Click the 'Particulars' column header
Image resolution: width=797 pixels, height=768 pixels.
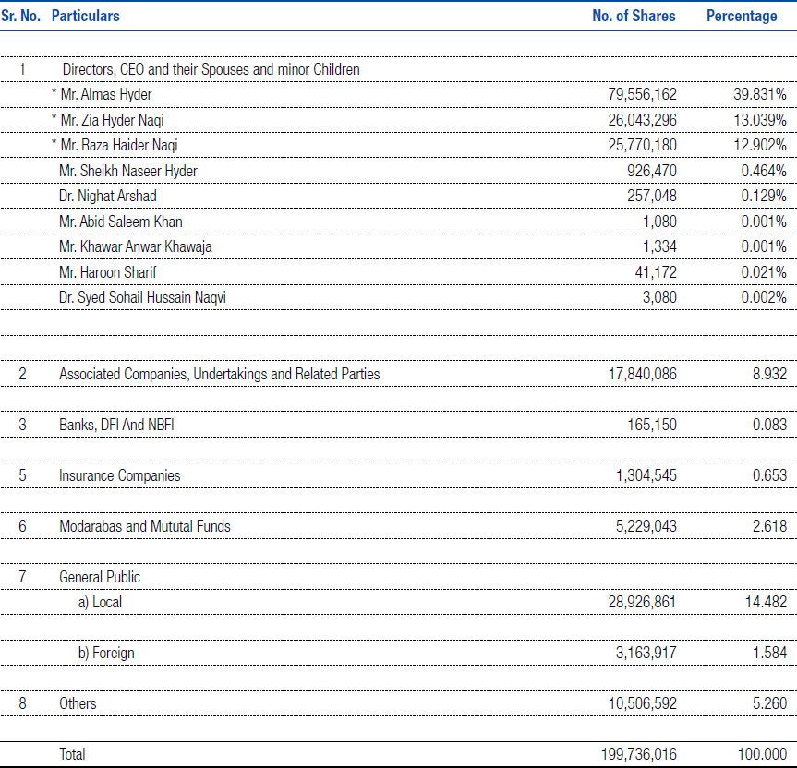[85, 16]
